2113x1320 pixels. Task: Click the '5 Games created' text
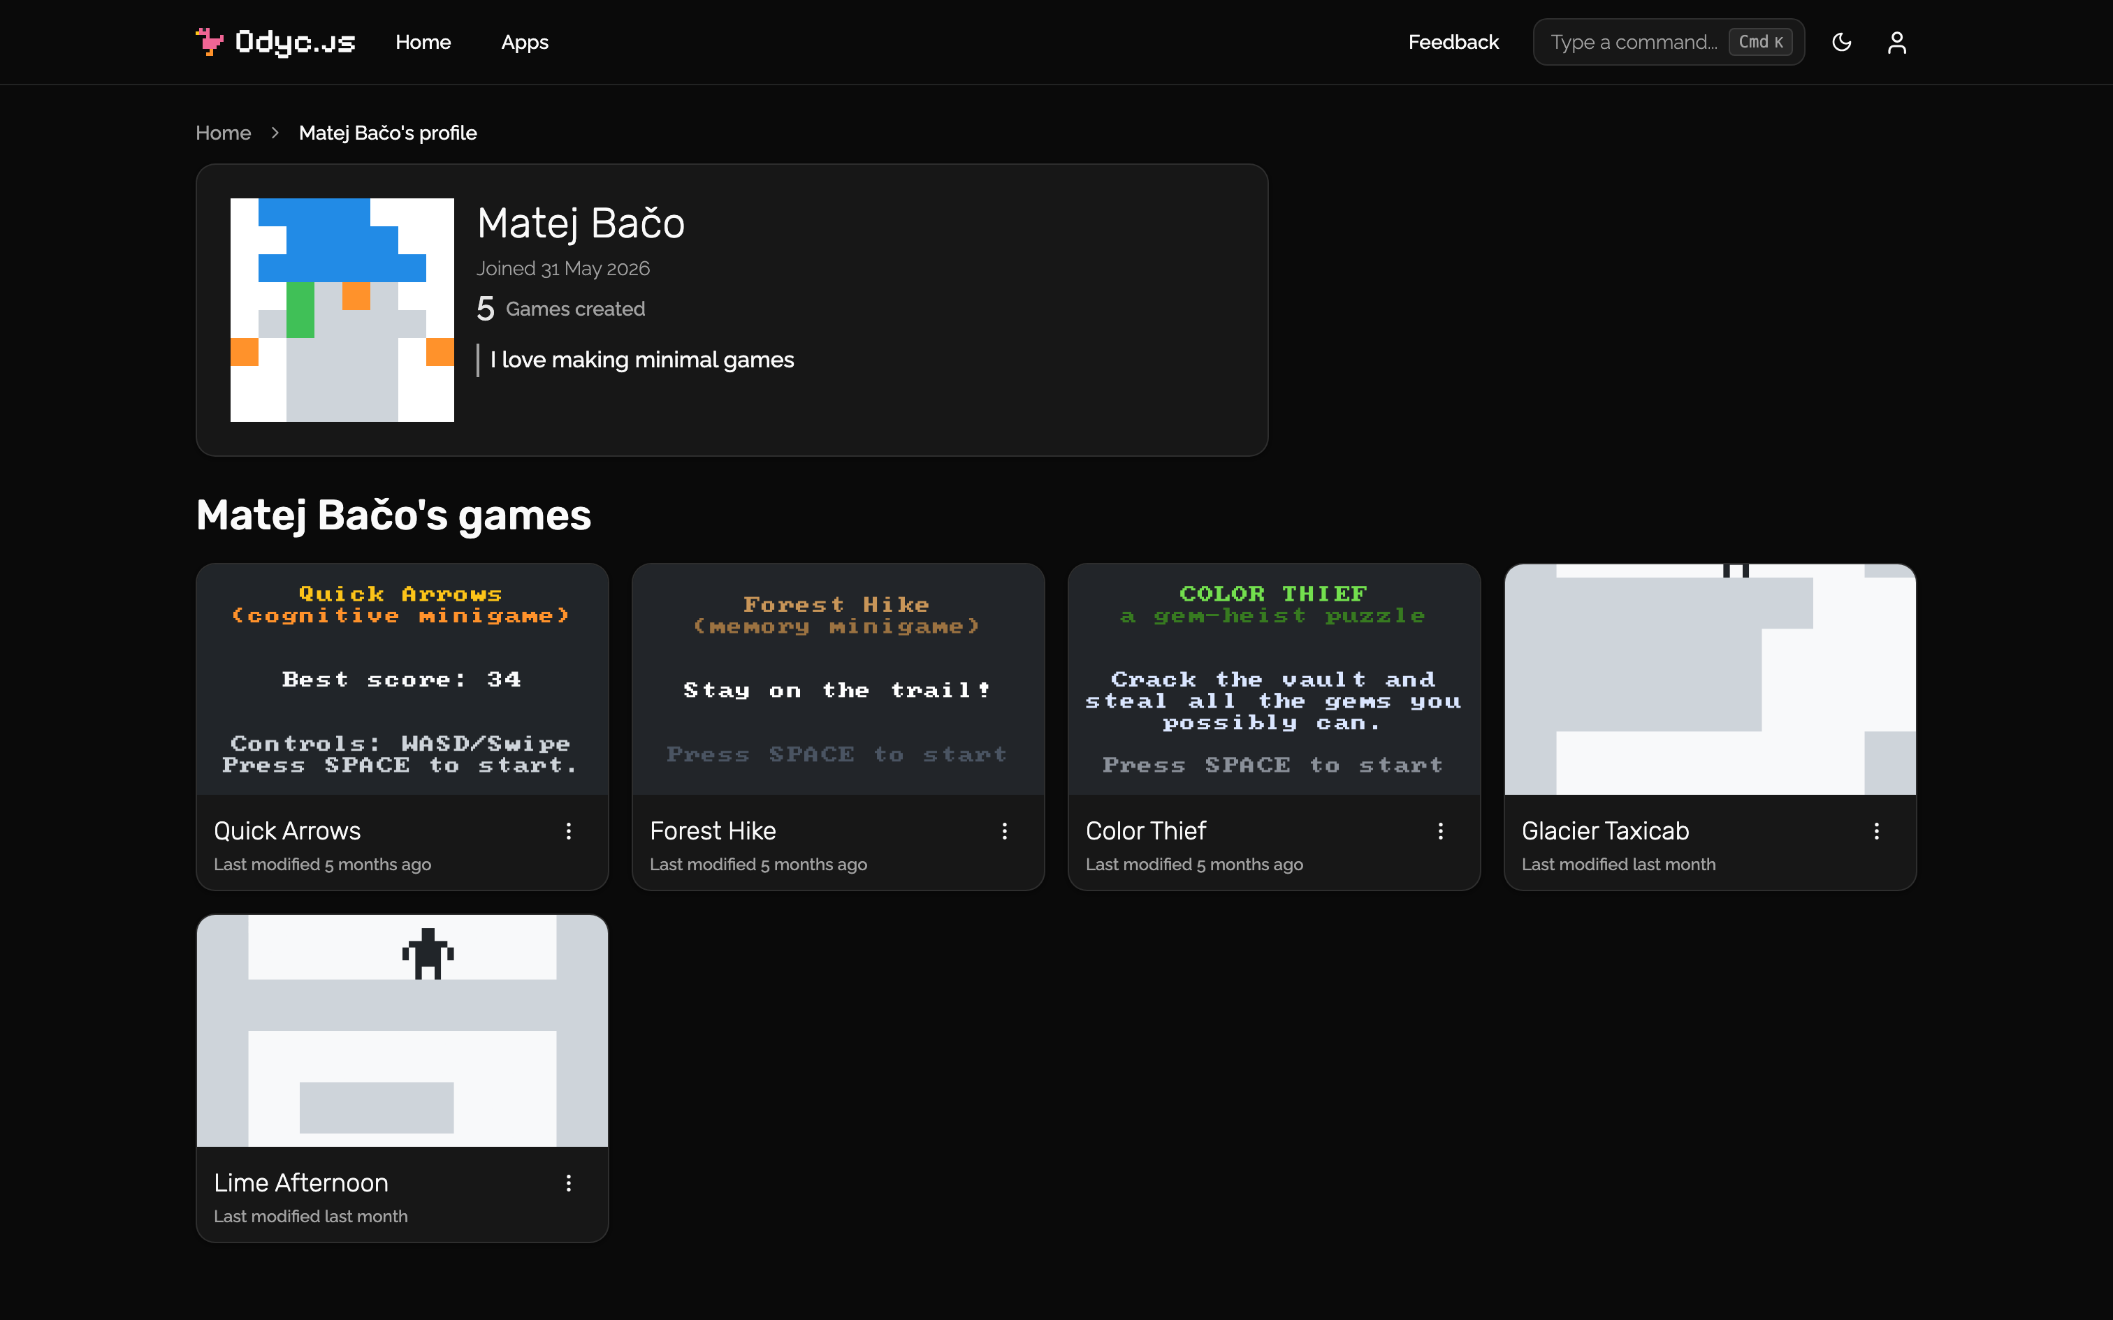[560, 309]
